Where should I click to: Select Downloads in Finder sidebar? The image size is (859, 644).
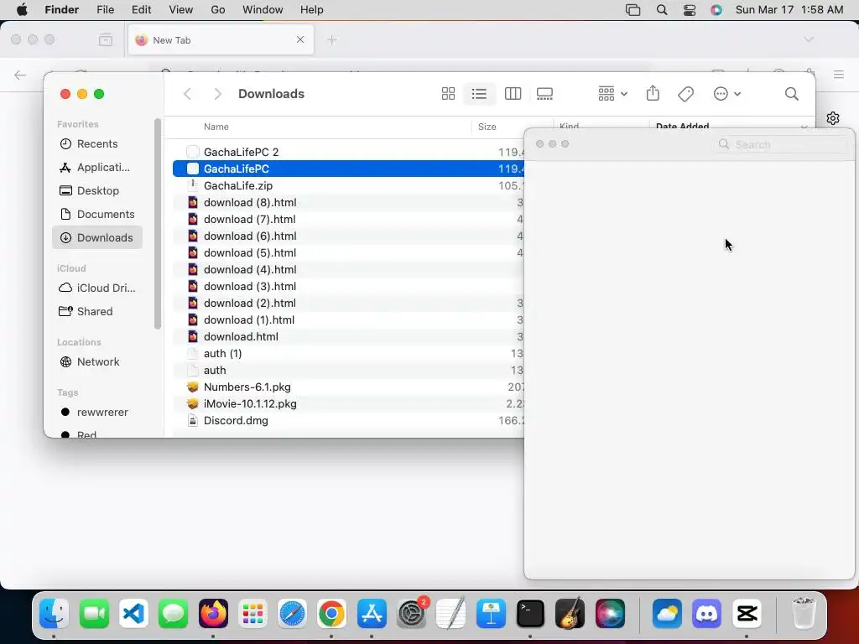[97, 237]
